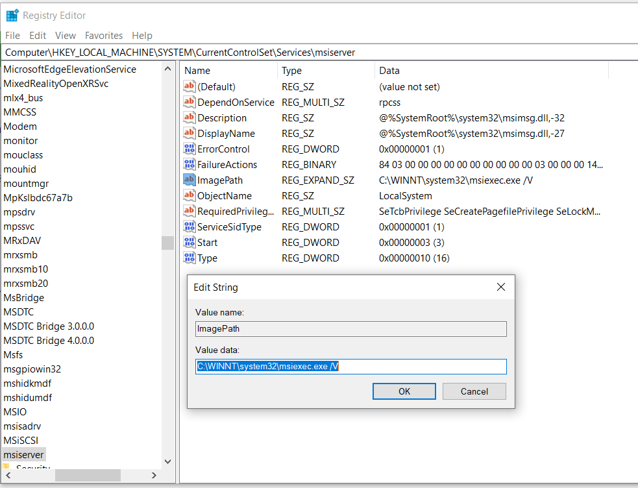Select the Modem key
638x488 pixels.
click(x=20, y=127)
